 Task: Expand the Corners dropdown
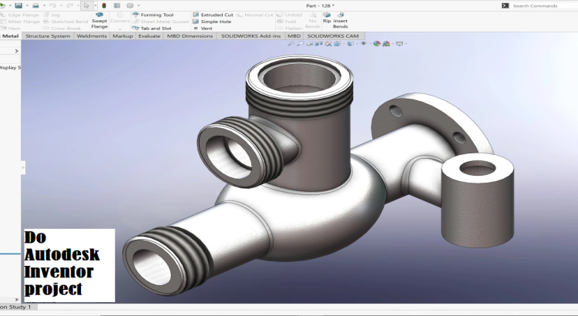119,29
